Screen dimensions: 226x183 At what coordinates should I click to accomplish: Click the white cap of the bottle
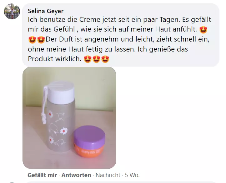[x=61, y=92]
